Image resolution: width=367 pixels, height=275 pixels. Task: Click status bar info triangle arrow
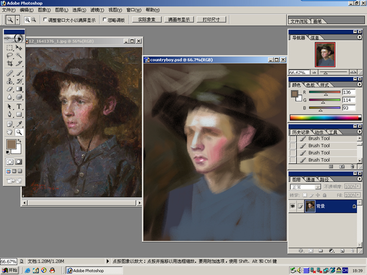107,261
